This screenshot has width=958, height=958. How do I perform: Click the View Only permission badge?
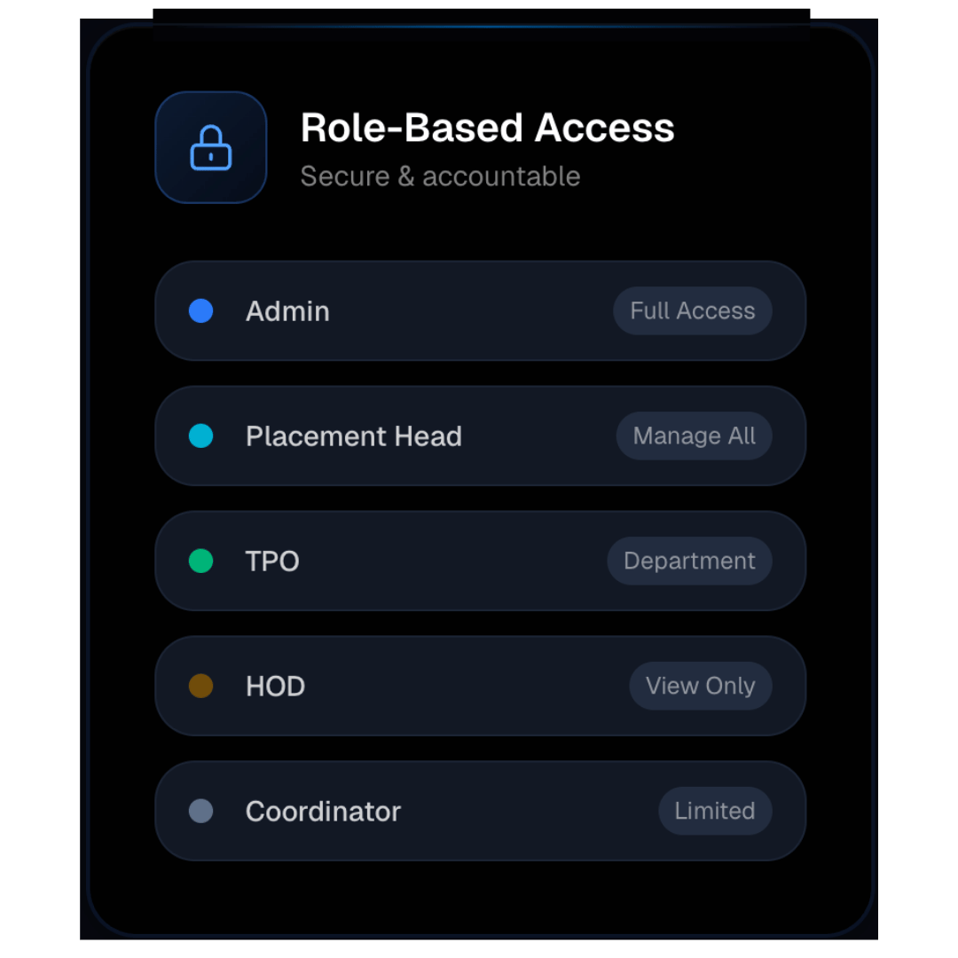click(x=700, y=686)
